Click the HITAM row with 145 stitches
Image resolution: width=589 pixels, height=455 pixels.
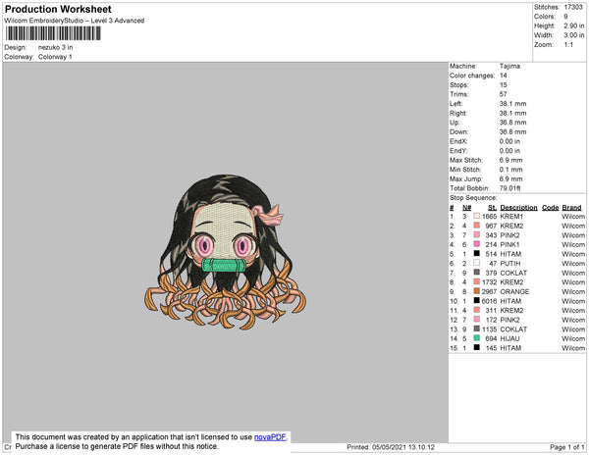[517, 348]
